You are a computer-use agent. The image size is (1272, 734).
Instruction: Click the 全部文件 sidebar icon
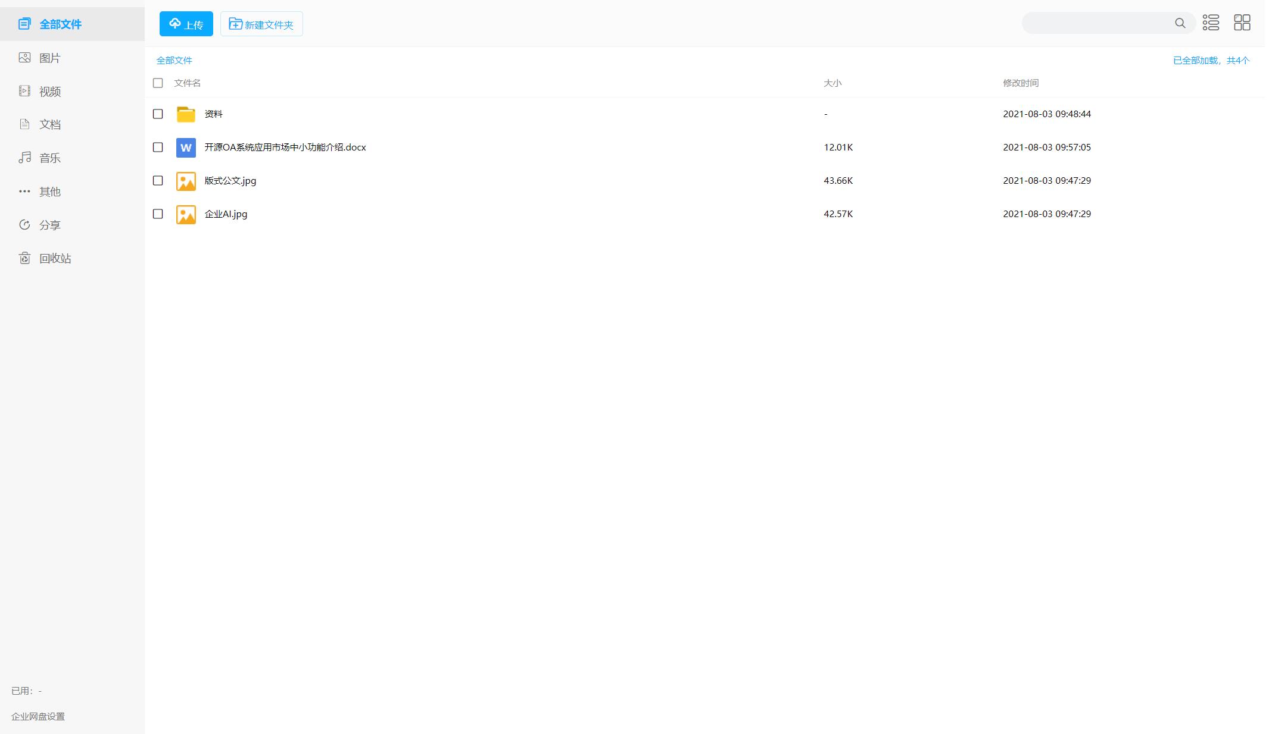[x=24, y=24]
